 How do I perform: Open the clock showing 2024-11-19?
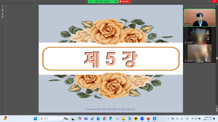pyautogui.click(x=207, y=119)
